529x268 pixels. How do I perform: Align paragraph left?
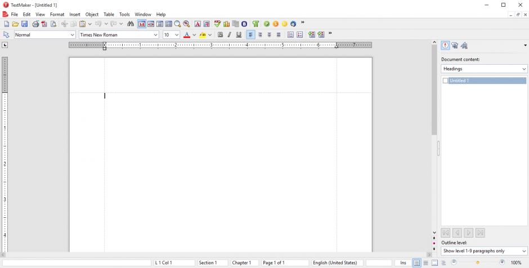point(250,34)
